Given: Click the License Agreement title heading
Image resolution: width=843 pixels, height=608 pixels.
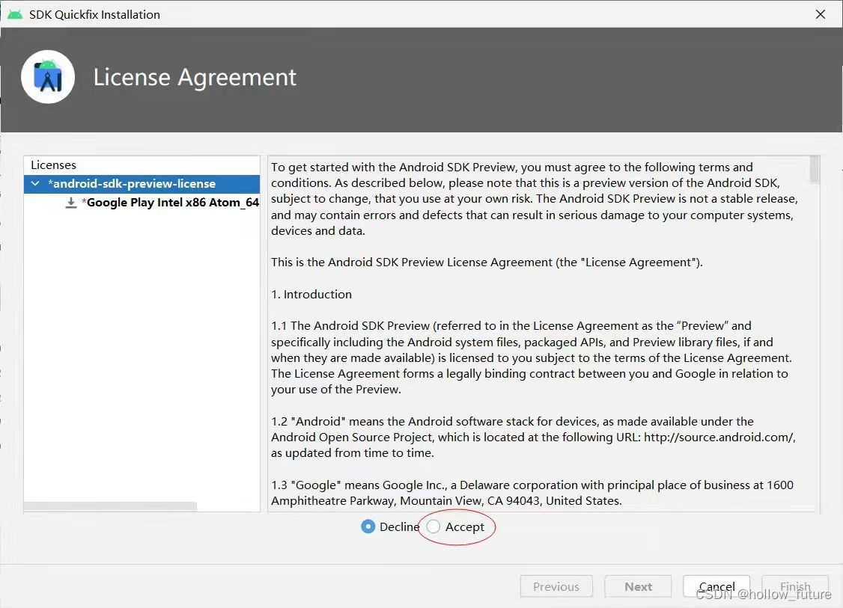Looking at the screenshot, I should pos(195,77).
